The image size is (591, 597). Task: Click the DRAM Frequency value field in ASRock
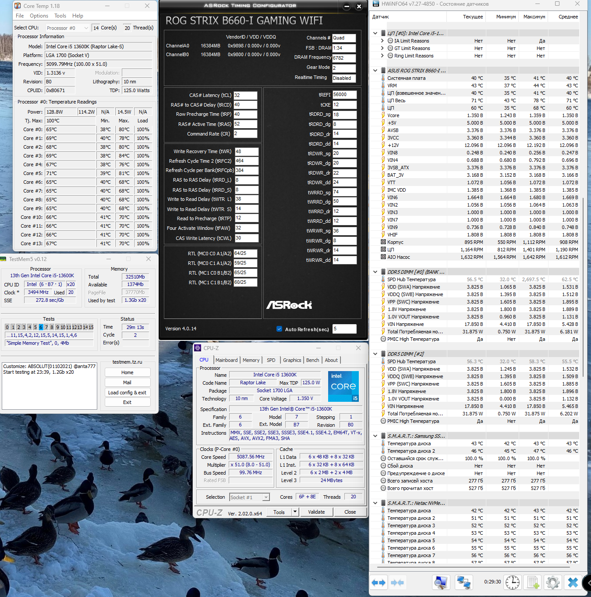344,58
